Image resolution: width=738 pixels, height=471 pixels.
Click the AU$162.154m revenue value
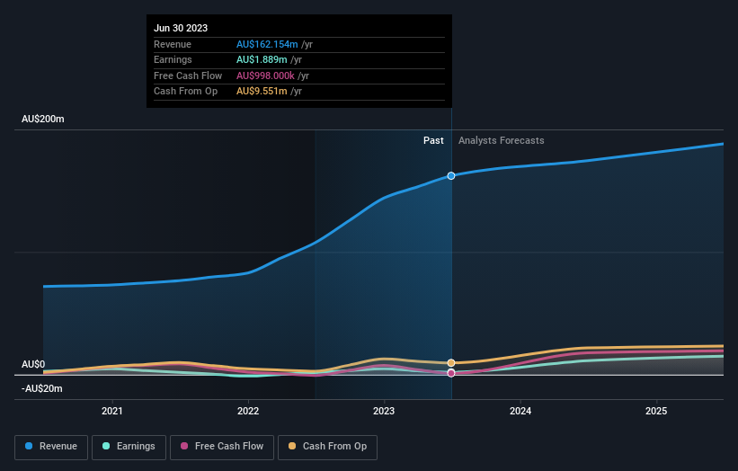coord(267,44)
